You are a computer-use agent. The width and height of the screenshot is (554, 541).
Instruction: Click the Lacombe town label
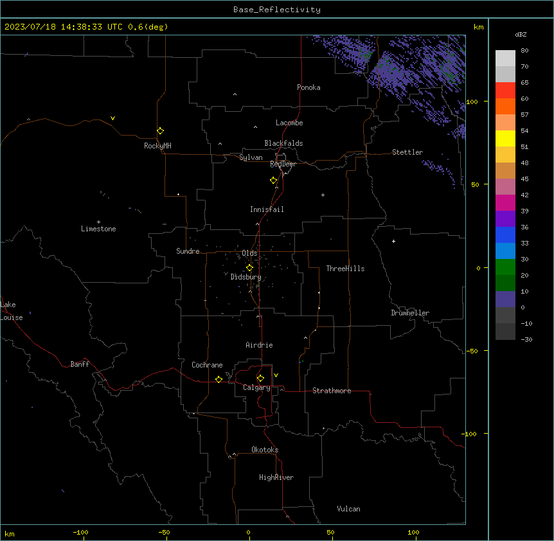coord(289,123)
